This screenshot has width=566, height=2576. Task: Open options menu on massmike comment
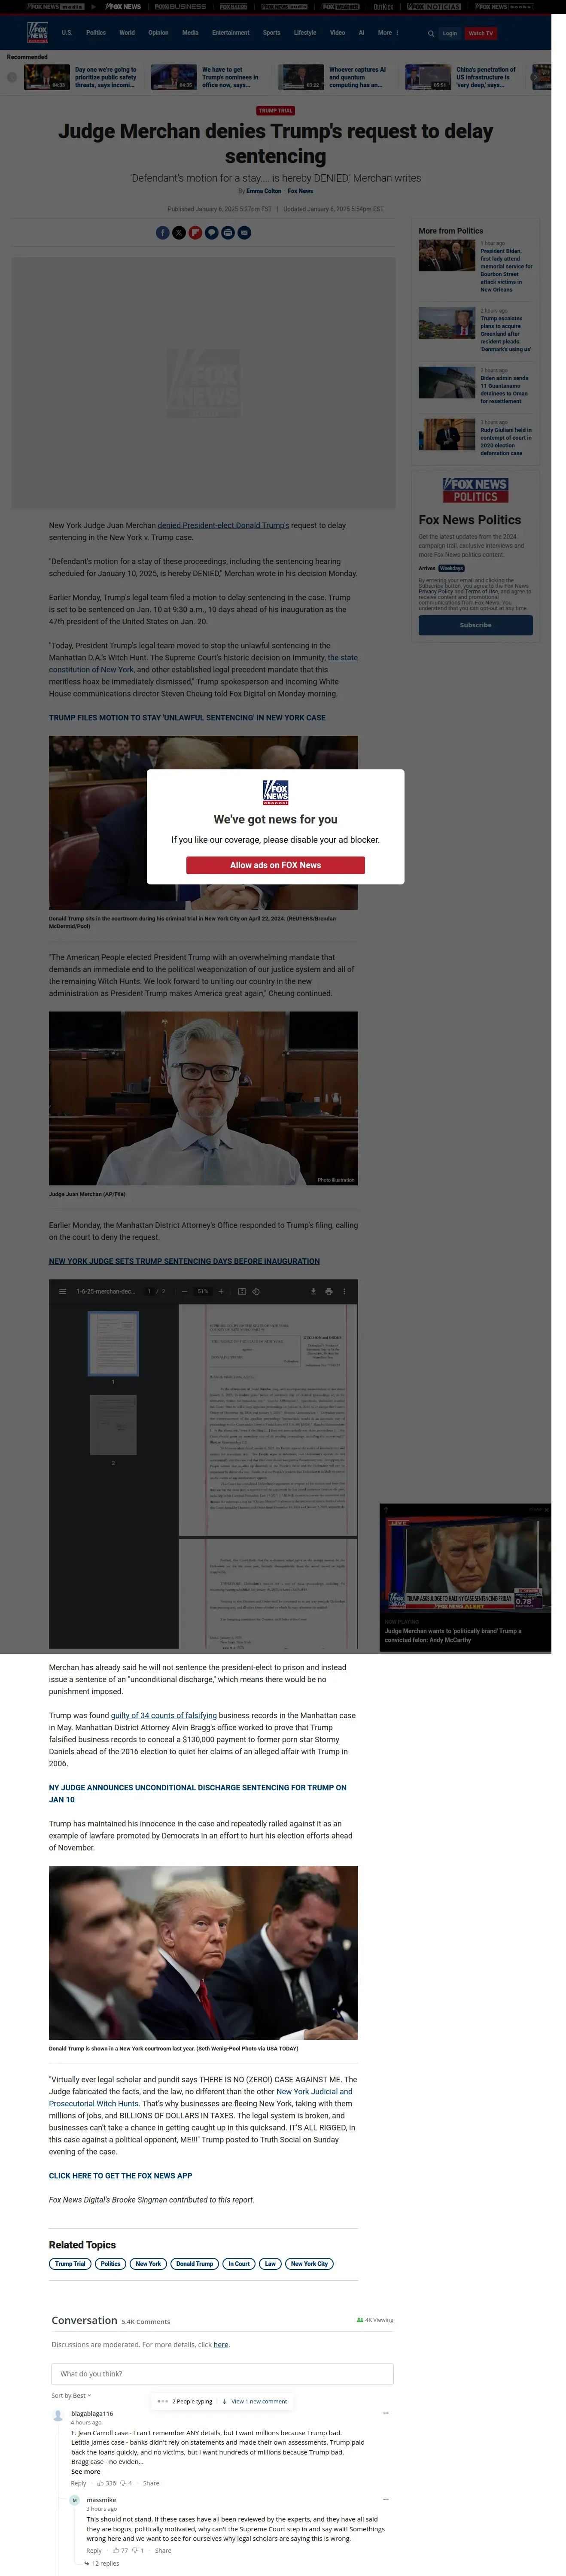pyautogui.click(x=386, y=2499)
